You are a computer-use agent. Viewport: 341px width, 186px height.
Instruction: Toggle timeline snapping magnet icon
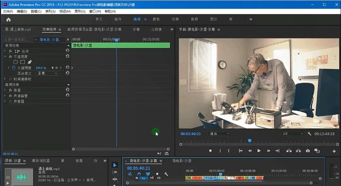click(139, 174)
